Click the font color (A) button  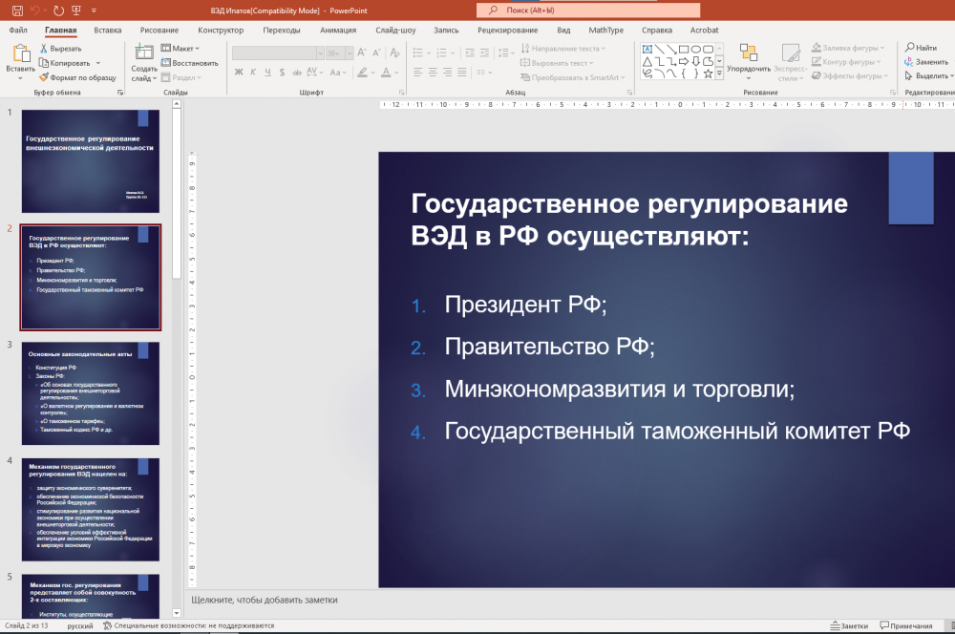pos(385,72)
